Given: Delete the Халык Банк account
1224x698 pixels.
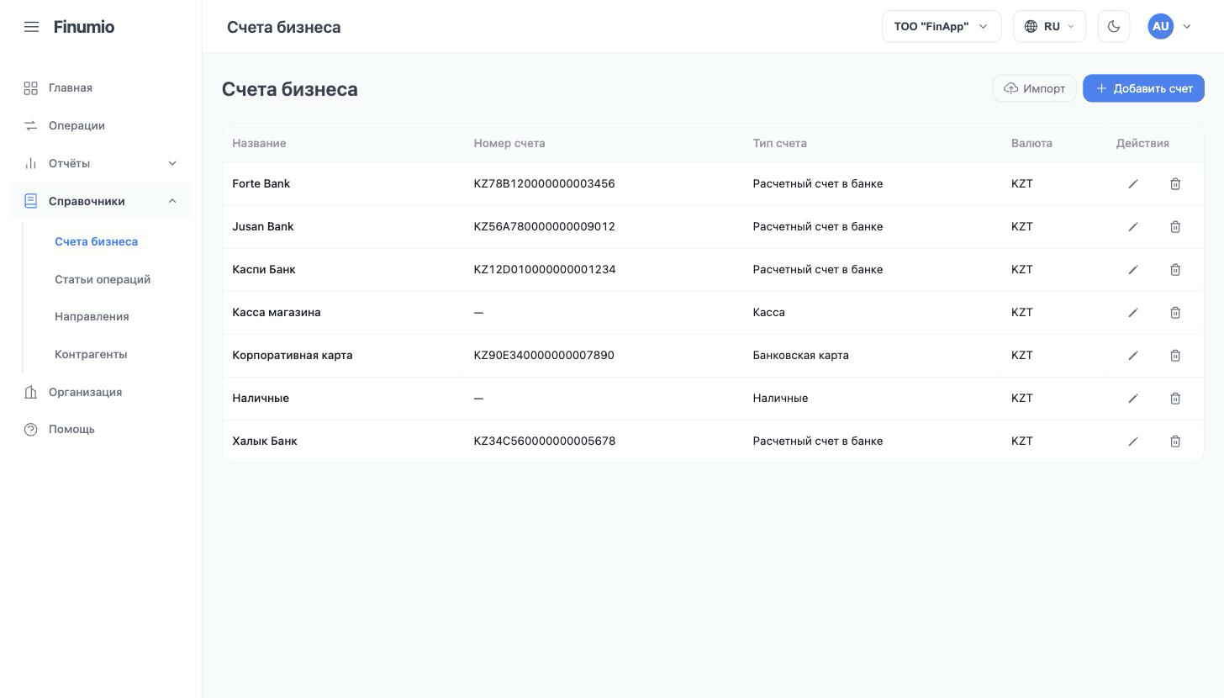Looking at the screenshot, I should click(x=1175, y=442).
